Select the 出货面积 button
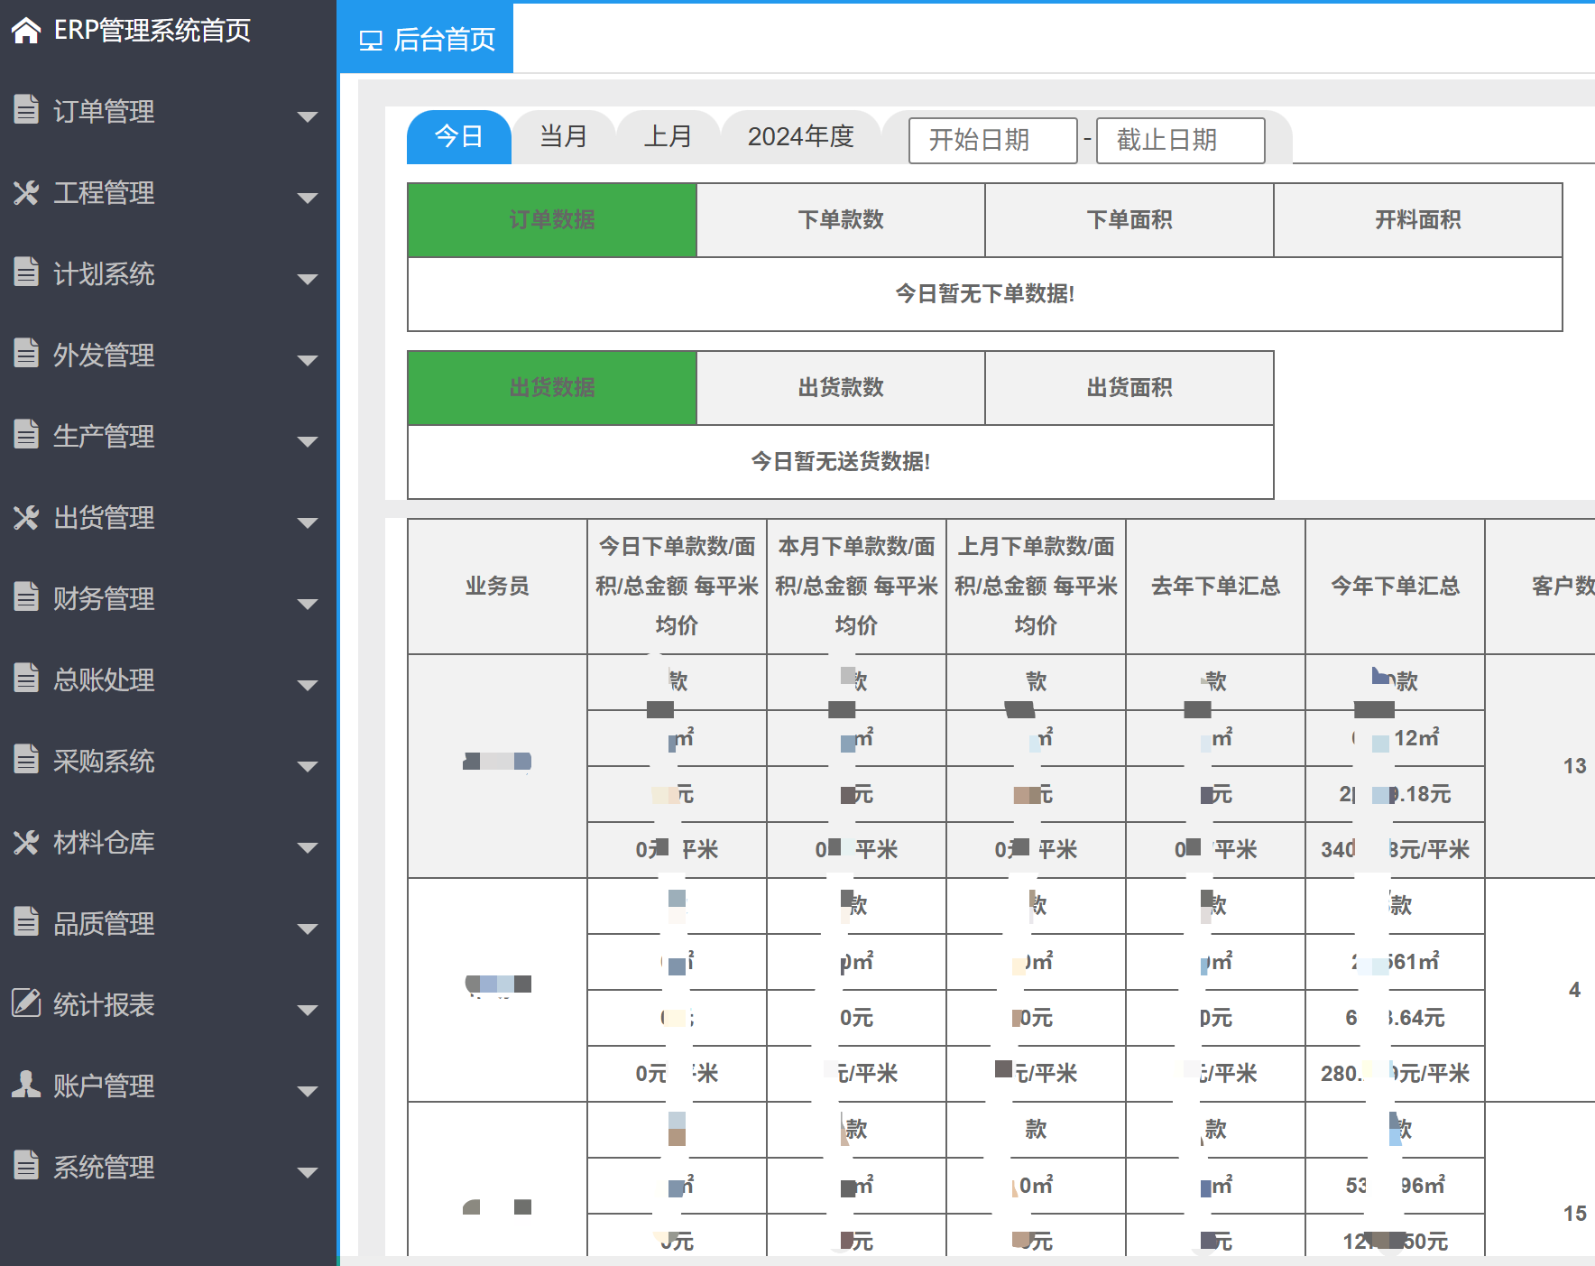The width and height of the screenshot is (1595, 1266). (x=1129, y=387)
